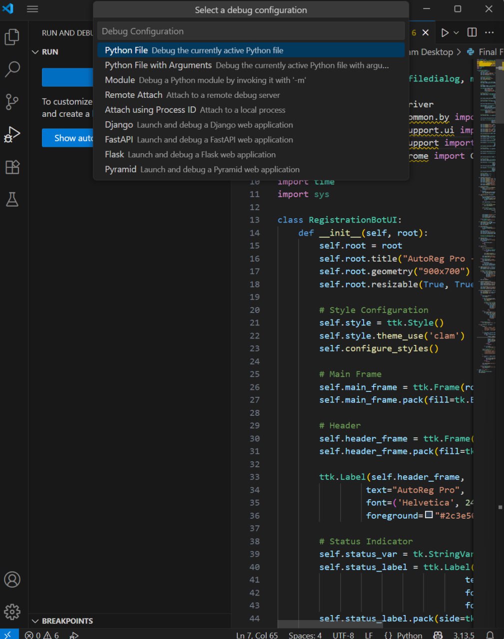
Task: Click the hamburger application menu
Action: click(32, 9)
